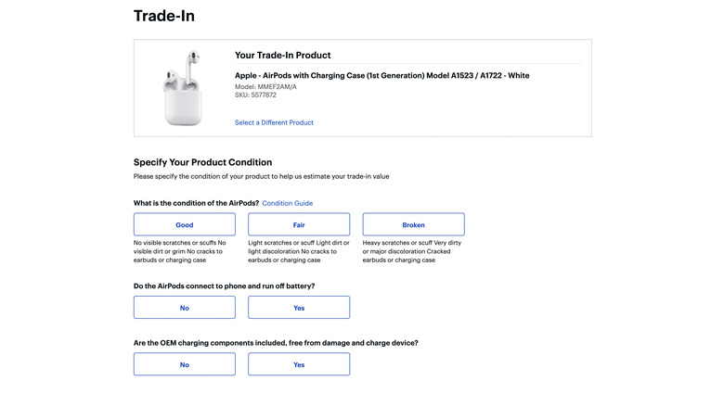The image size is (724, 406).
Task: Click the Trade-In page heading
Action: [x=164, y=16]
